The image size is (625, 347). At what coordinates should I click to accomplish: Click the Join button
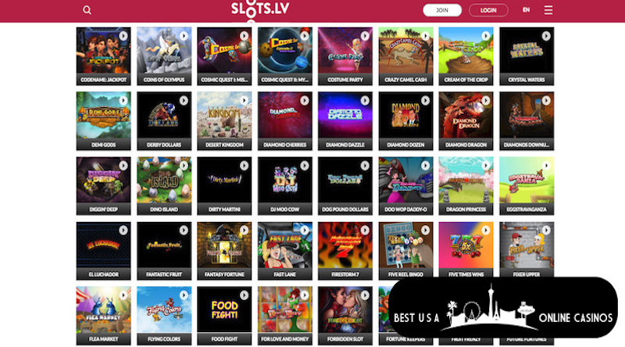coord(442,10)
